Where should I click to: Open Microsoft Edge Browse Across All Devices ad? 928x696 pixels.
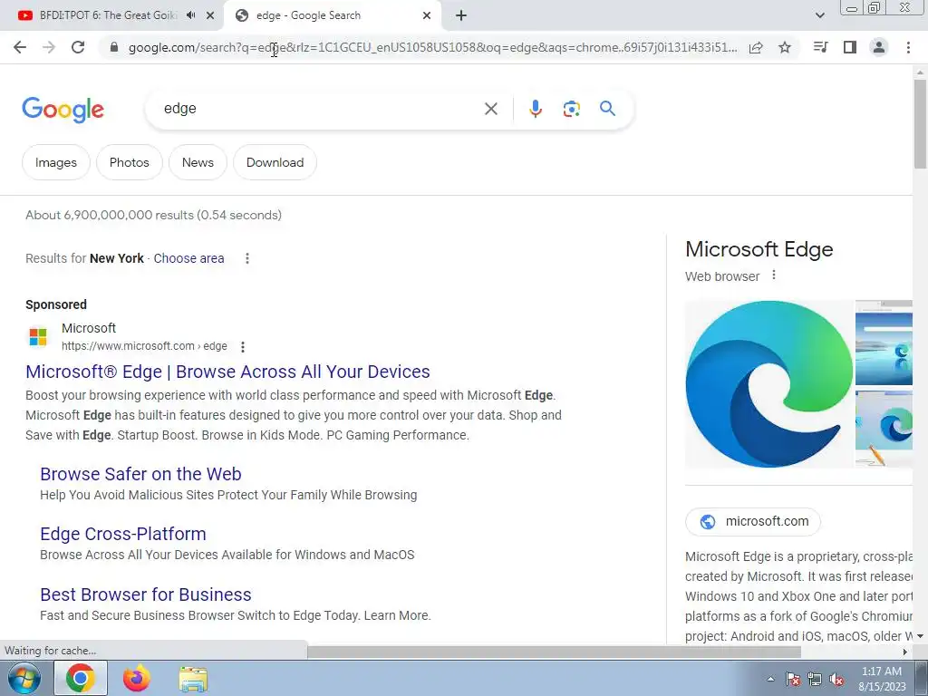[227, 372]
